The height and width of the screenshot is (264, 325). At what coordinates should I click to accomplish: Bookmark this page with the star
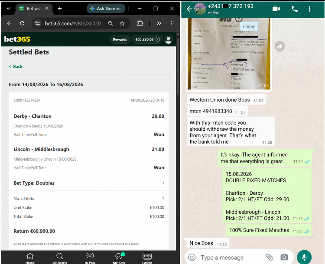click(122, 23)
